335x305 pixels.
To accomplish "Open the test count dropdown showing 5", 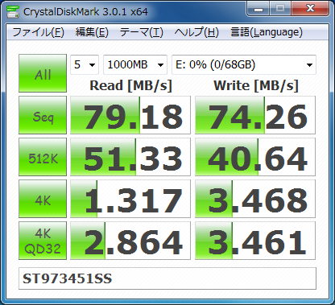I will 85,64.
